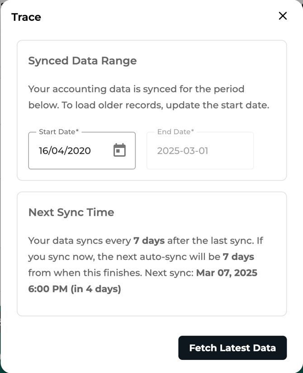Close the Trace dialog with the X
303x373 pixels.
283,16
